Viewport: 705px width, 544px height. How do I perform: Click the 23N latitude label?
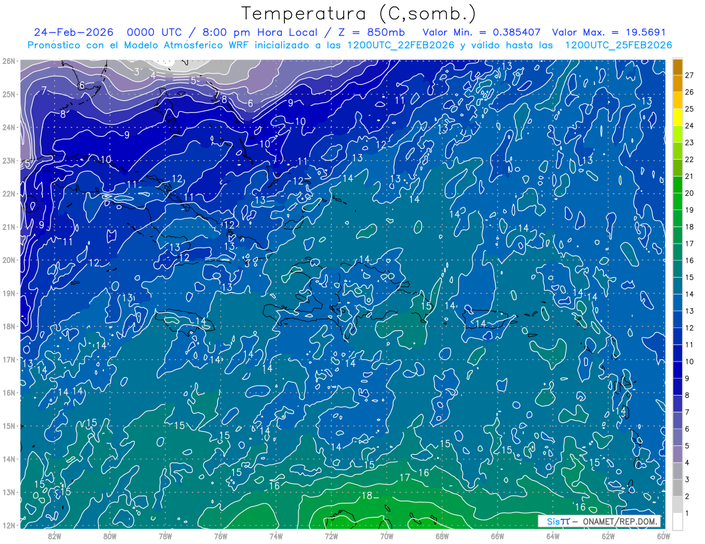[x=9, y=161]
